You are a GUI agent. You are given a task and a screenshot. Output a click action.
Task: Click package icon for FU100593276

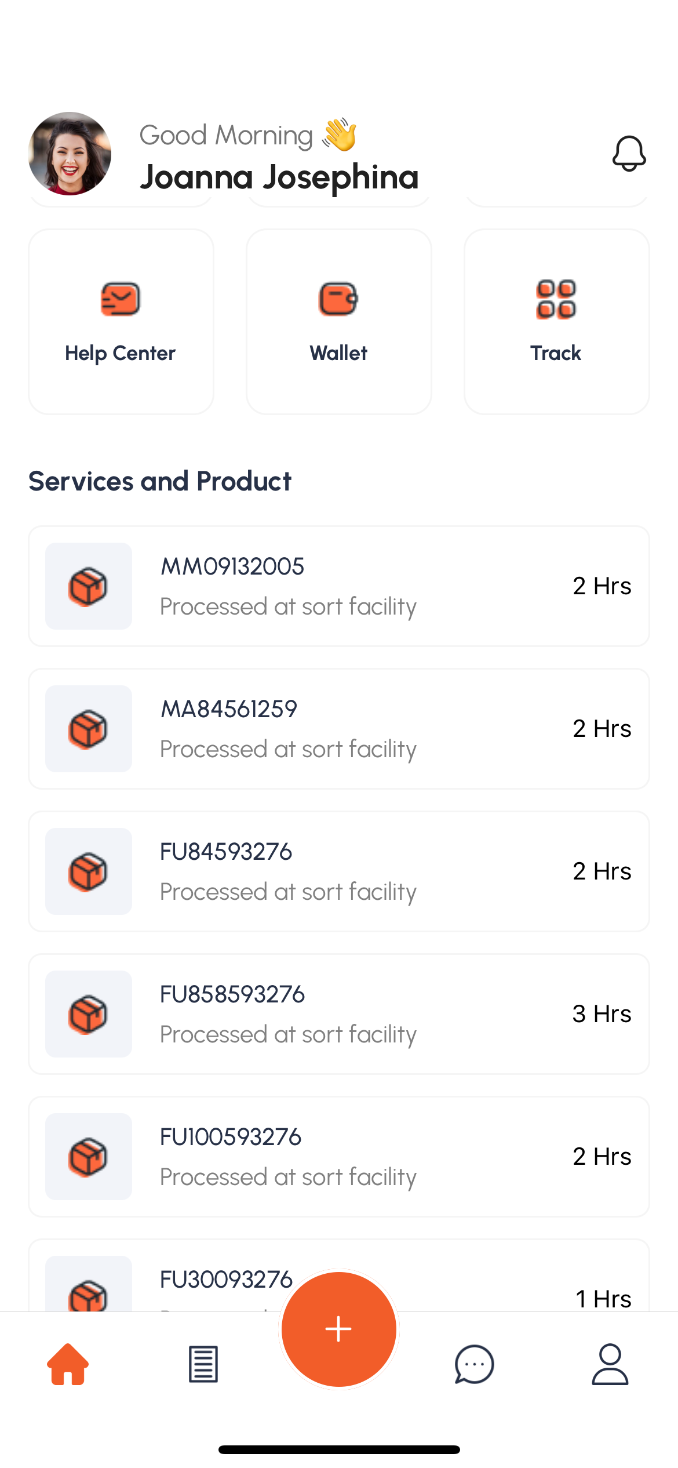[88, 1157]
